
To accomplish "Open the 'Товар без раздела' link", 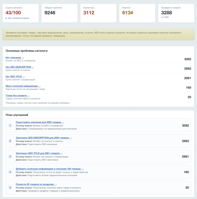I will pos(18,96).
